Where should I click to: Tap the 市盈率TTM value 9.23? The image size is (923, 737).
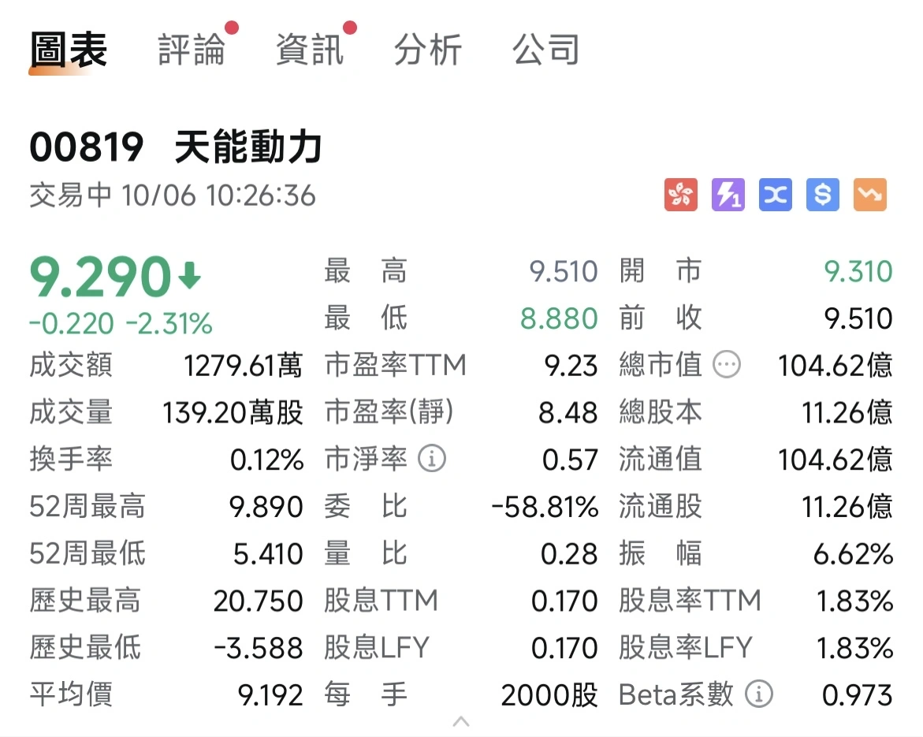pos(571,366)
